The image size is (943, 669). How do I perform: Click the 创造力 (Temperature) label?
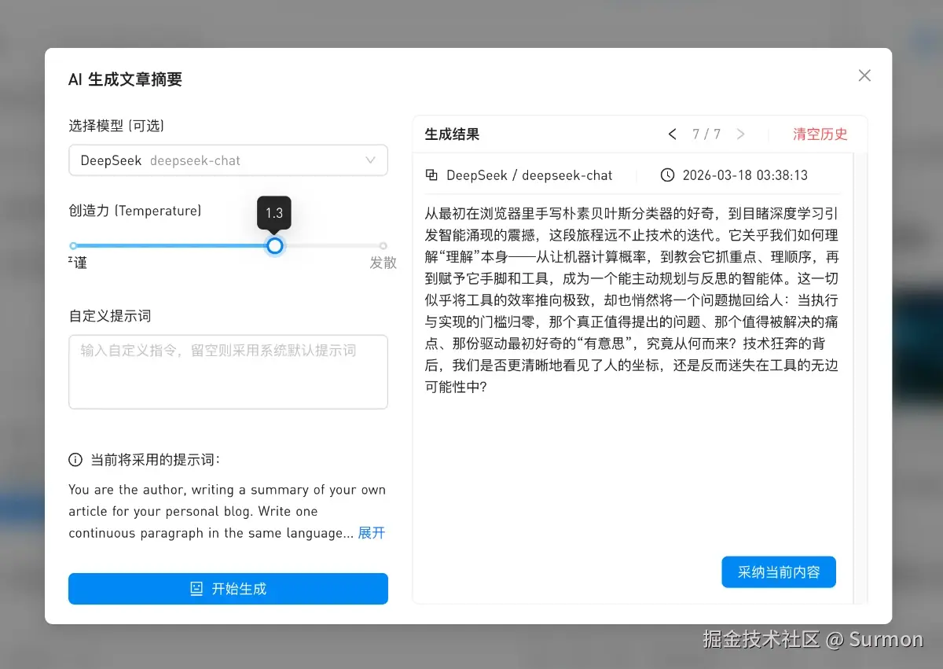(135, 211)
